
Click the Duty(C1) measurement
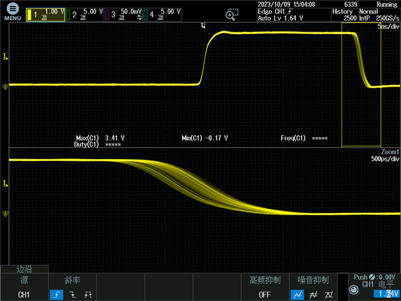click(x=98, y=144)
